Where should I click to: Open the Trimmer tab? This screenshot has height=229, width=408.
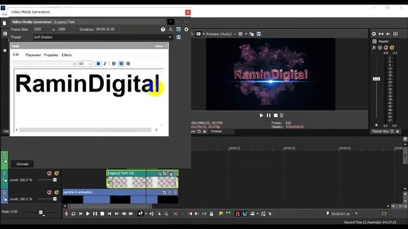coord(216,132)
